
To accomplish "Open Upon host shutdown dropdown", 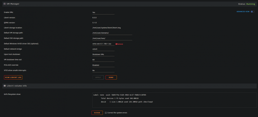I will tap(103, 54).
